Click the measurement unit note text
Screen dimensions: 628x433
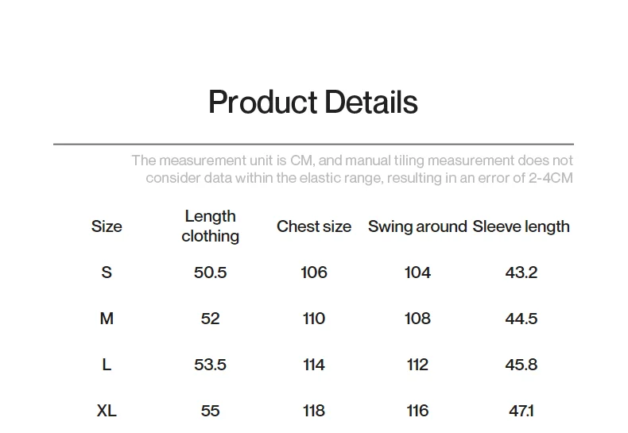(352, 169)
